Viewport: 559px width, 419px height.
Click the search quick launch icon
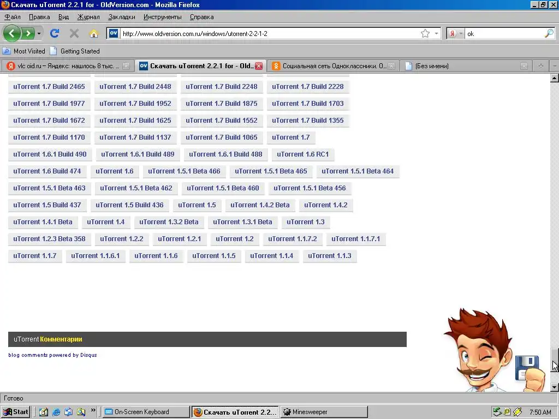pyautogui.click(x=81, y=412)
